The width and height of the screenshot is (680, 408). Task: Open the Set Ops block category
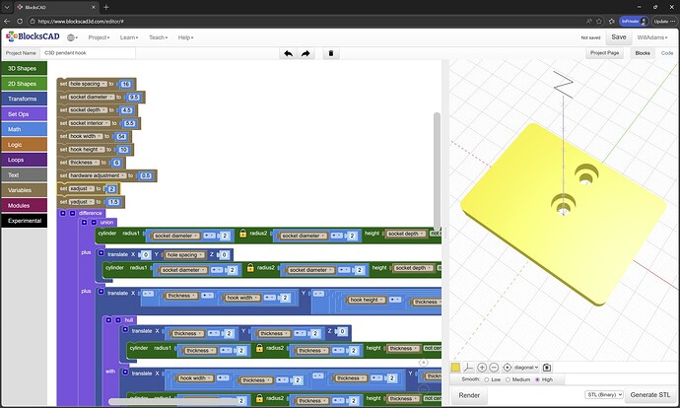[24, 113]
